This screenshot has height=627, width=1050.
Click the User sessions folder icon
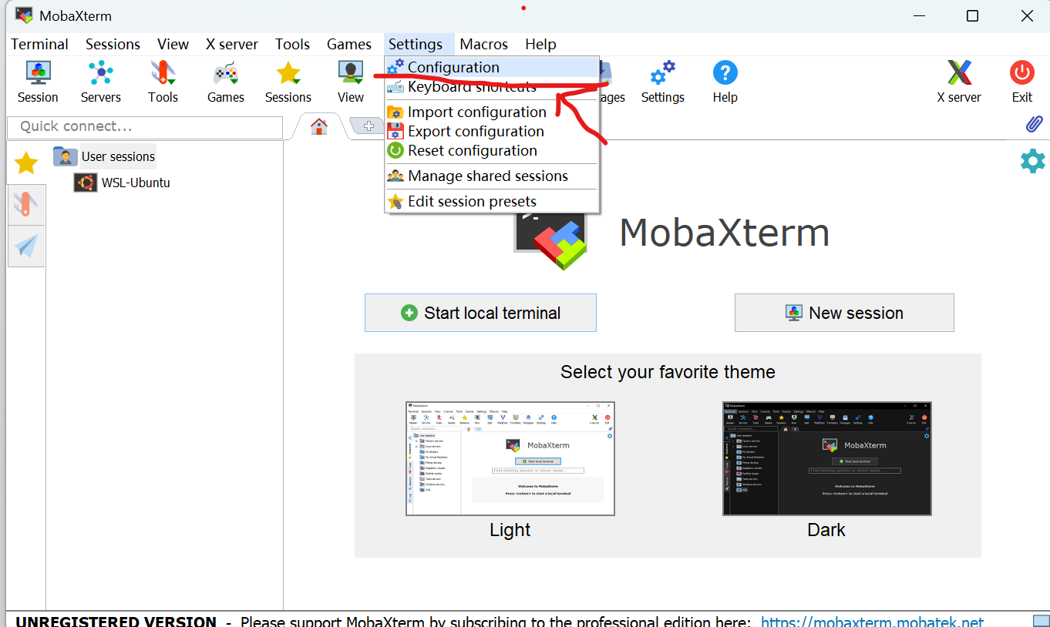coord(65,156)
